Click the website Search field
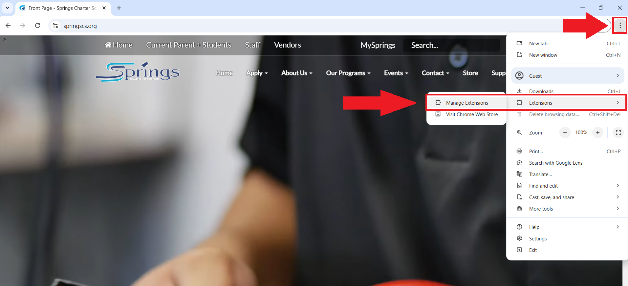 [x=451, y=45]
